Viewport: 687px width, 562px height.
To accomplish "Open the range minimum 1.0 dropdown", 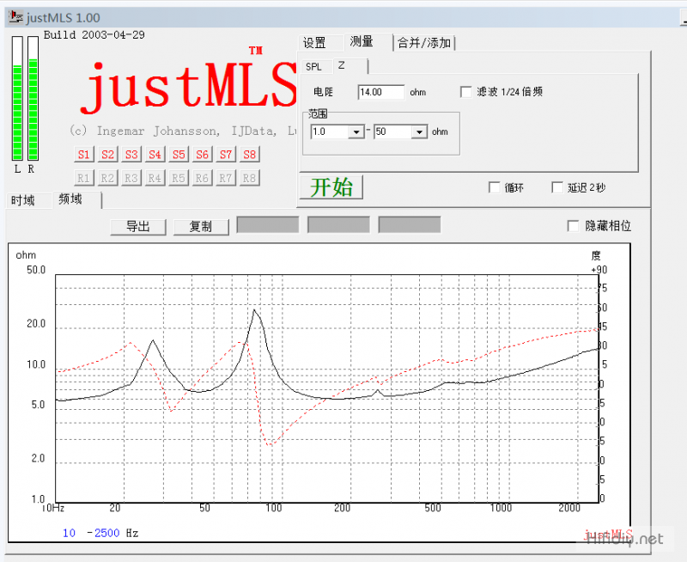I will [356, 132].
